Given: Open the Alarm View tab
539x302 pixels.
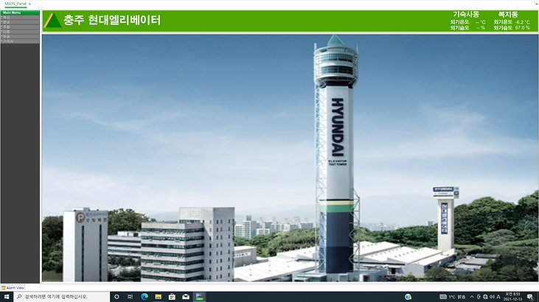Looking at the screenshot, I should [x=13, y=288].
